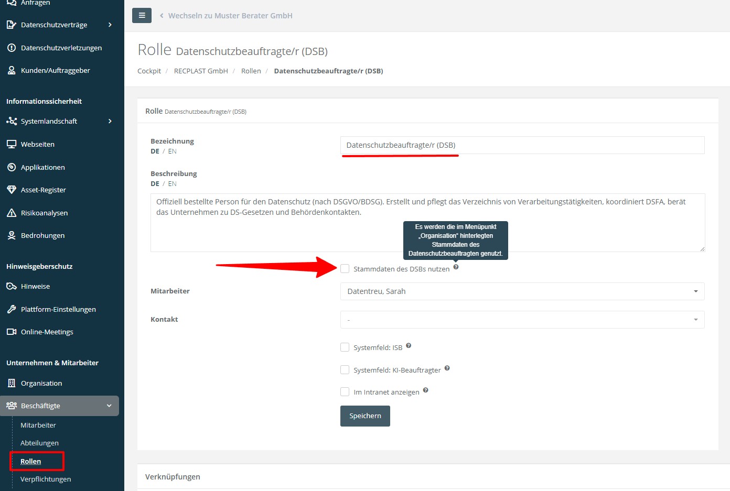This screenshot has height=491, width=730.
Task: Open the Kontakt dropdown
Action: 522,320
